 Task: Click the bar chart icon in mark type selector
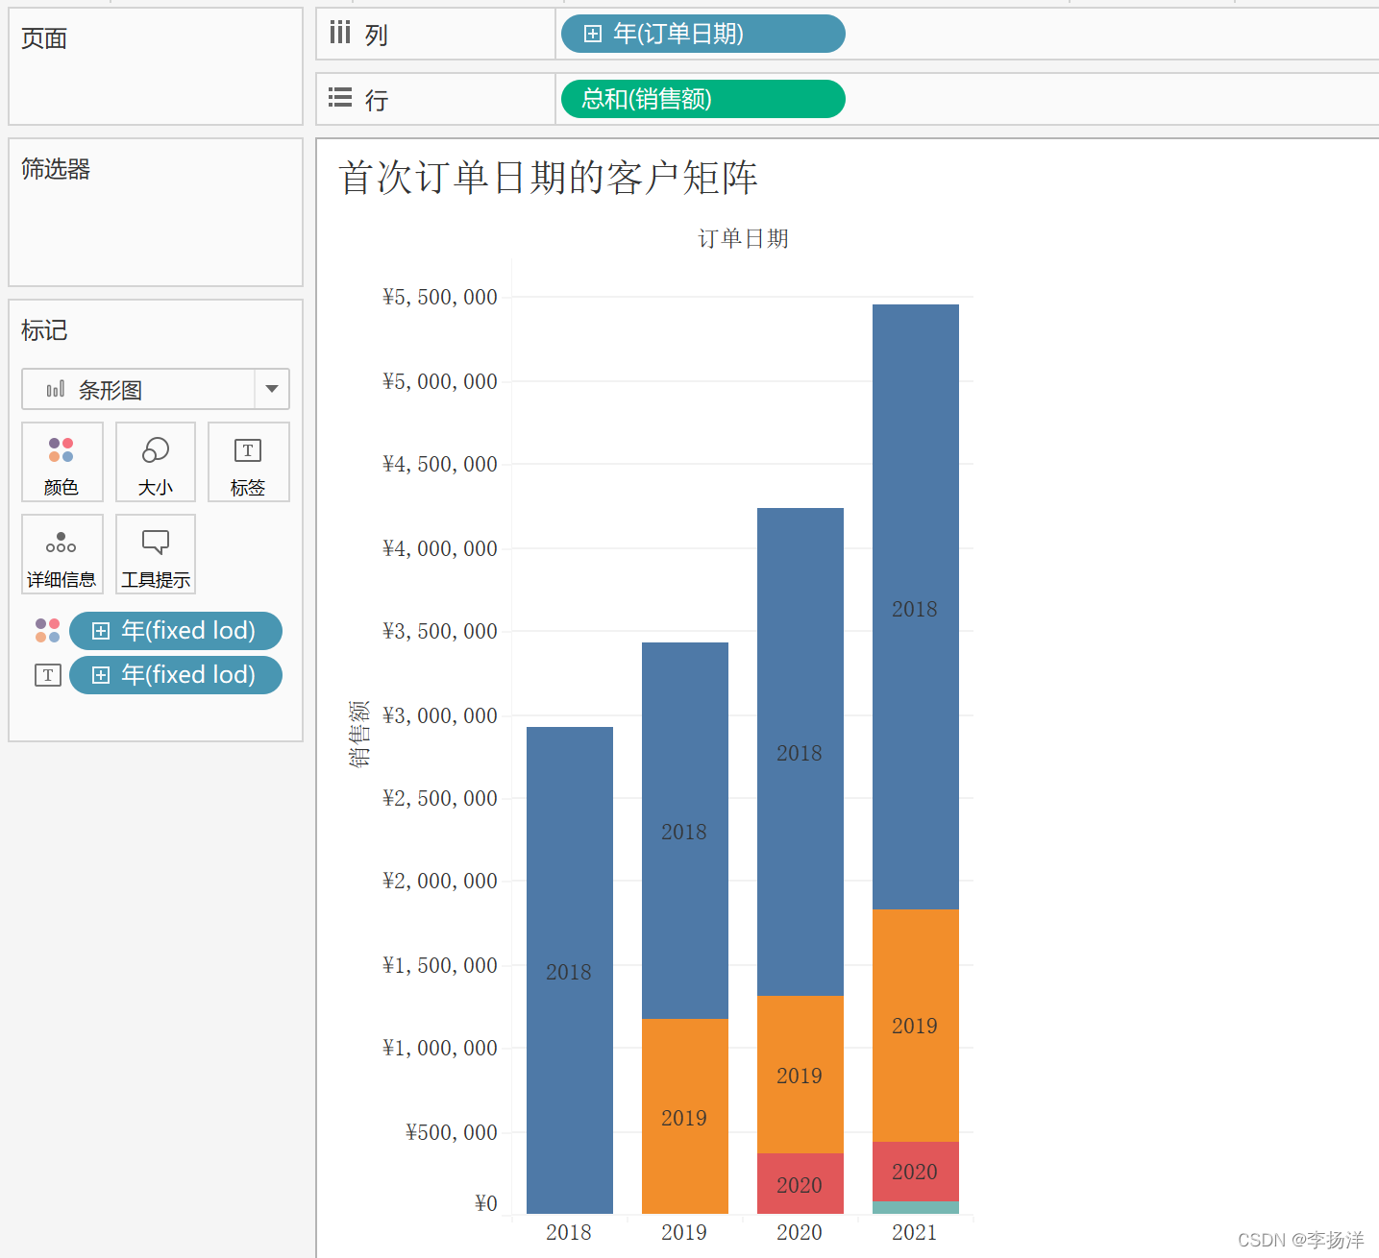tap(56, 389)
